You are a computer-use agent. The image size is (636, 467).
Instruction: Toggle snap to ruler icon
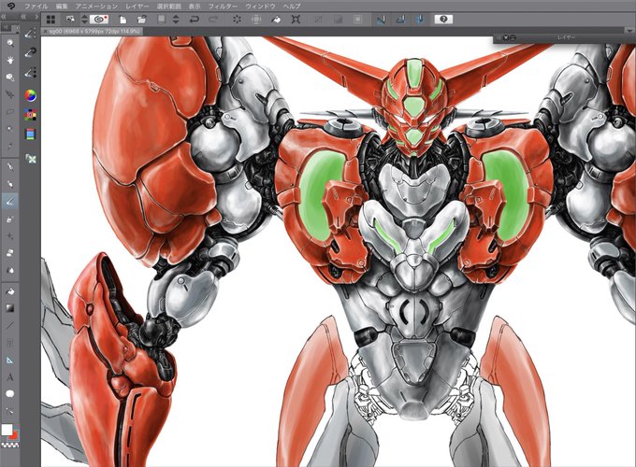pos(381,19)
